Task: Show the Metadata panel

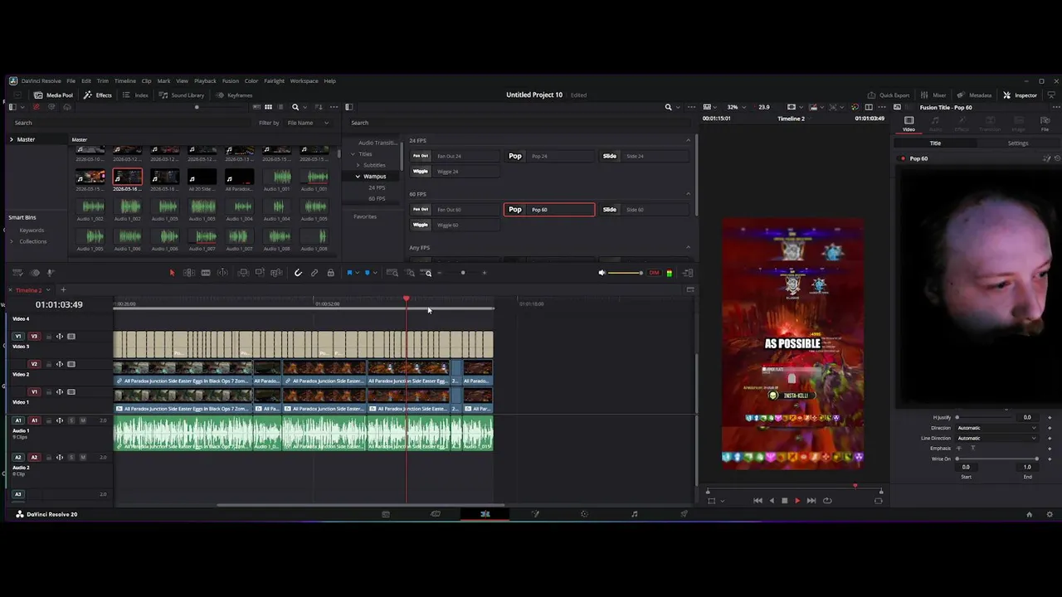Action: 974,95
